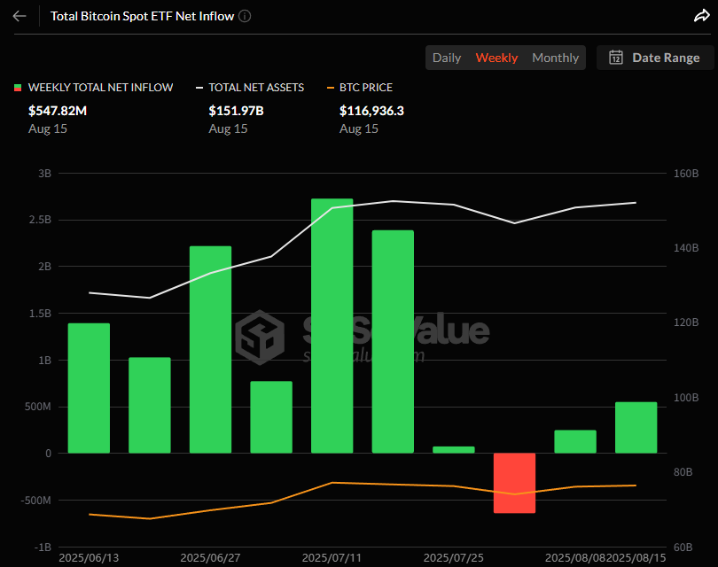Click the share arrow icon
718x567 pixels.
click(700, 16)
